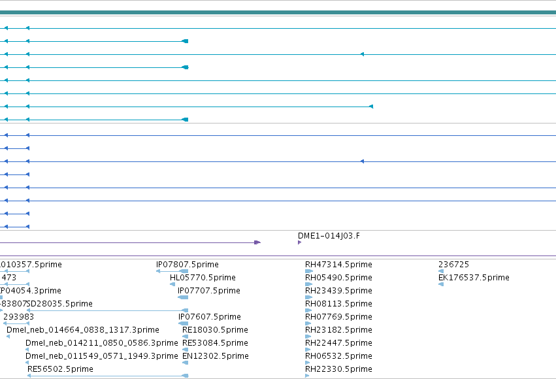Viewport: 556px width, 379px height.
Task: Select the teal arrowhead ending the seventh teal transcript
Action: [x=371, y=107]
